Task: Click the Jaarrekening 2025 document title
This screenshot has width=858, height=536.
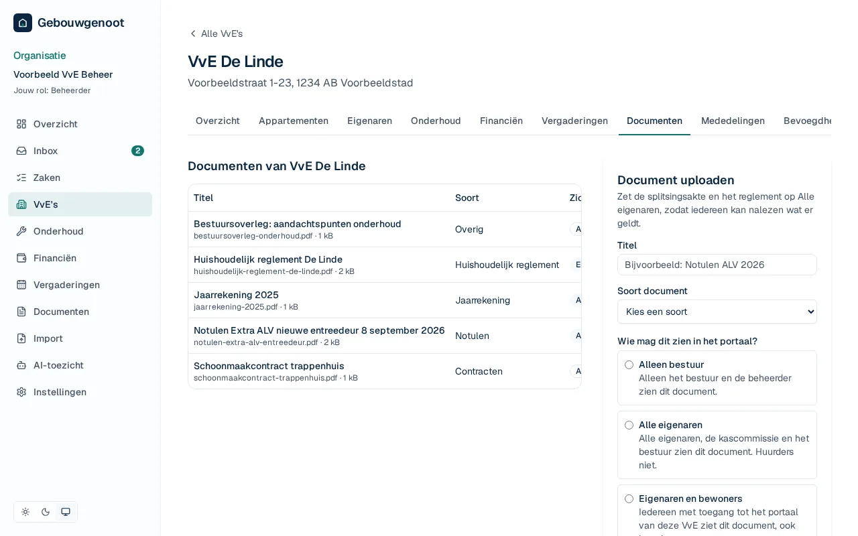Action: [236, 295]
